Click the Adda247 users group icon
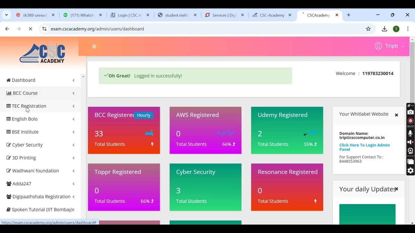Viewport: 415px width, 233px height. [9, 183]
